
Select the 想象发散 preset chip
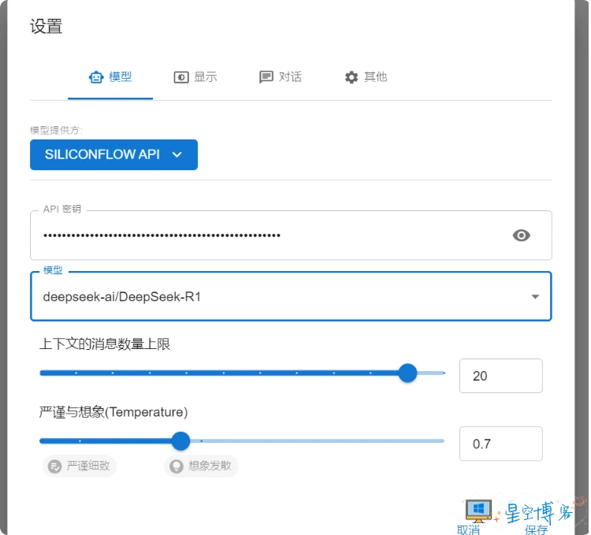201,466
